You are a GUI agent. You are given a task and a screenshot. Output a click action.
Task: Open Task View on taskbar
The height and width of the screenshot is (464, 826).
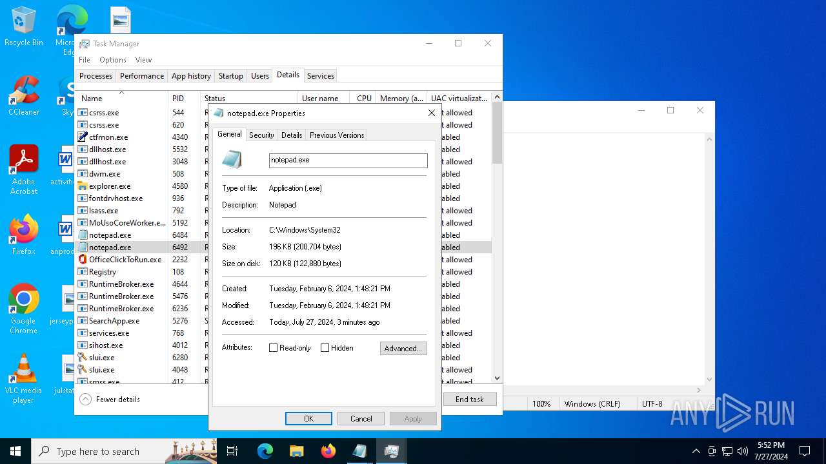coord(232,451)
